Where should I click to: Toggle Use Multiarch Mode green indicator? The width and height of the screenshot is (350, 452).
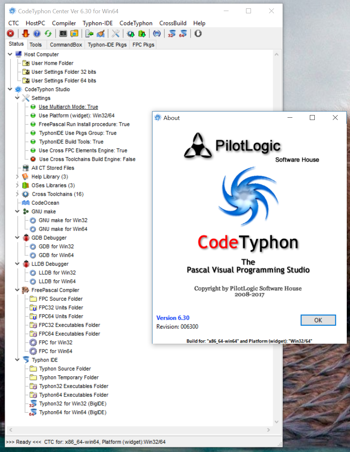33,107
